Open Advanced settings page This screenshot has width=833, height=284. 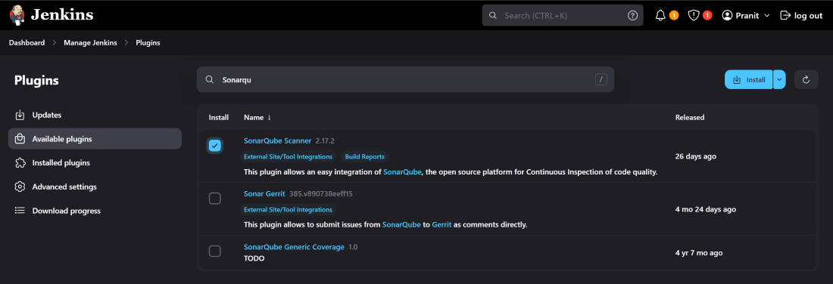point(95,187)
